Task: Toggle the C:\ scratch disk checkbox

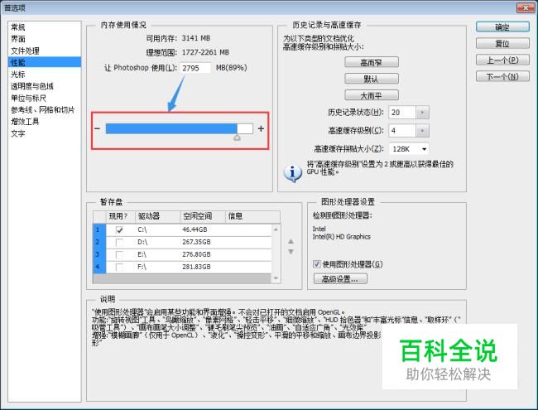Action: pyautogui.click(x=119, y=229)
